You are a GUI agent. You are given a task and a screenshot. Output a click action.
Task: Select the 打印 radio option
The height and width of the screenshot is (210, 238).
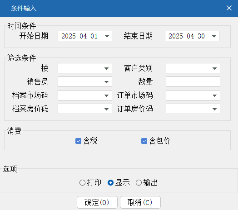coord(82,182)
